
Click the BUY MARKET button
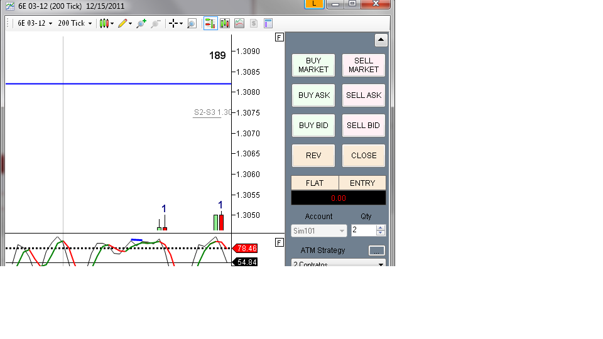click(x=313, y=65)
